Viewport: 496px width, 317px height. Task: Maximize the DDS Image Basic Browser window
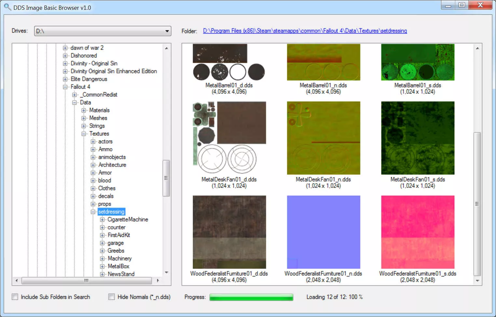(462, 5)
